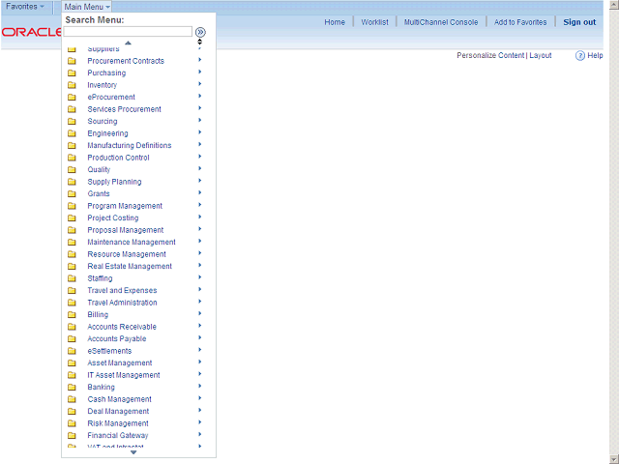This screenshot has width=619, height=464.
Task: Go to the Home link
Action: 335,22
